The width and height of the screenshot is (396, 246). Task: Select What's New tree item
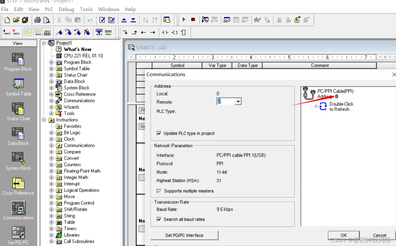tap(78, 49)
